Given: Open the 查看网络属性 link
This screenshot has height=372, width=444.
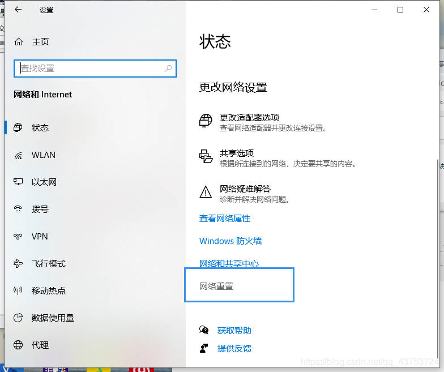Looking at the screenshot, I should [225, 219].
